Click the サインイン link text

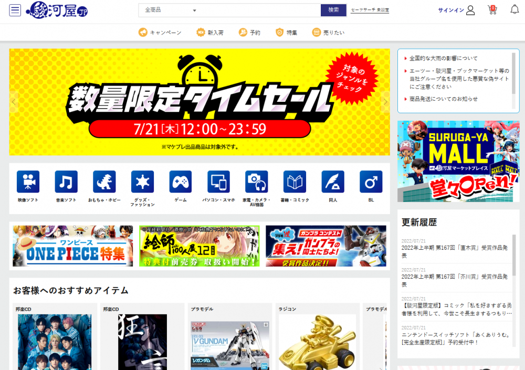451,10
